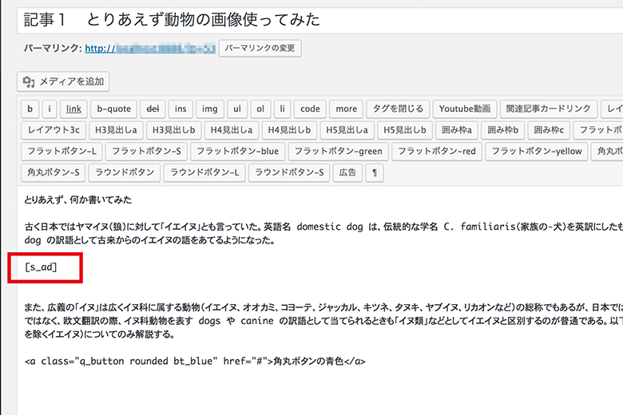Insert code tag with 'code' button
The image size is (623, 415).
click(310, 109)
